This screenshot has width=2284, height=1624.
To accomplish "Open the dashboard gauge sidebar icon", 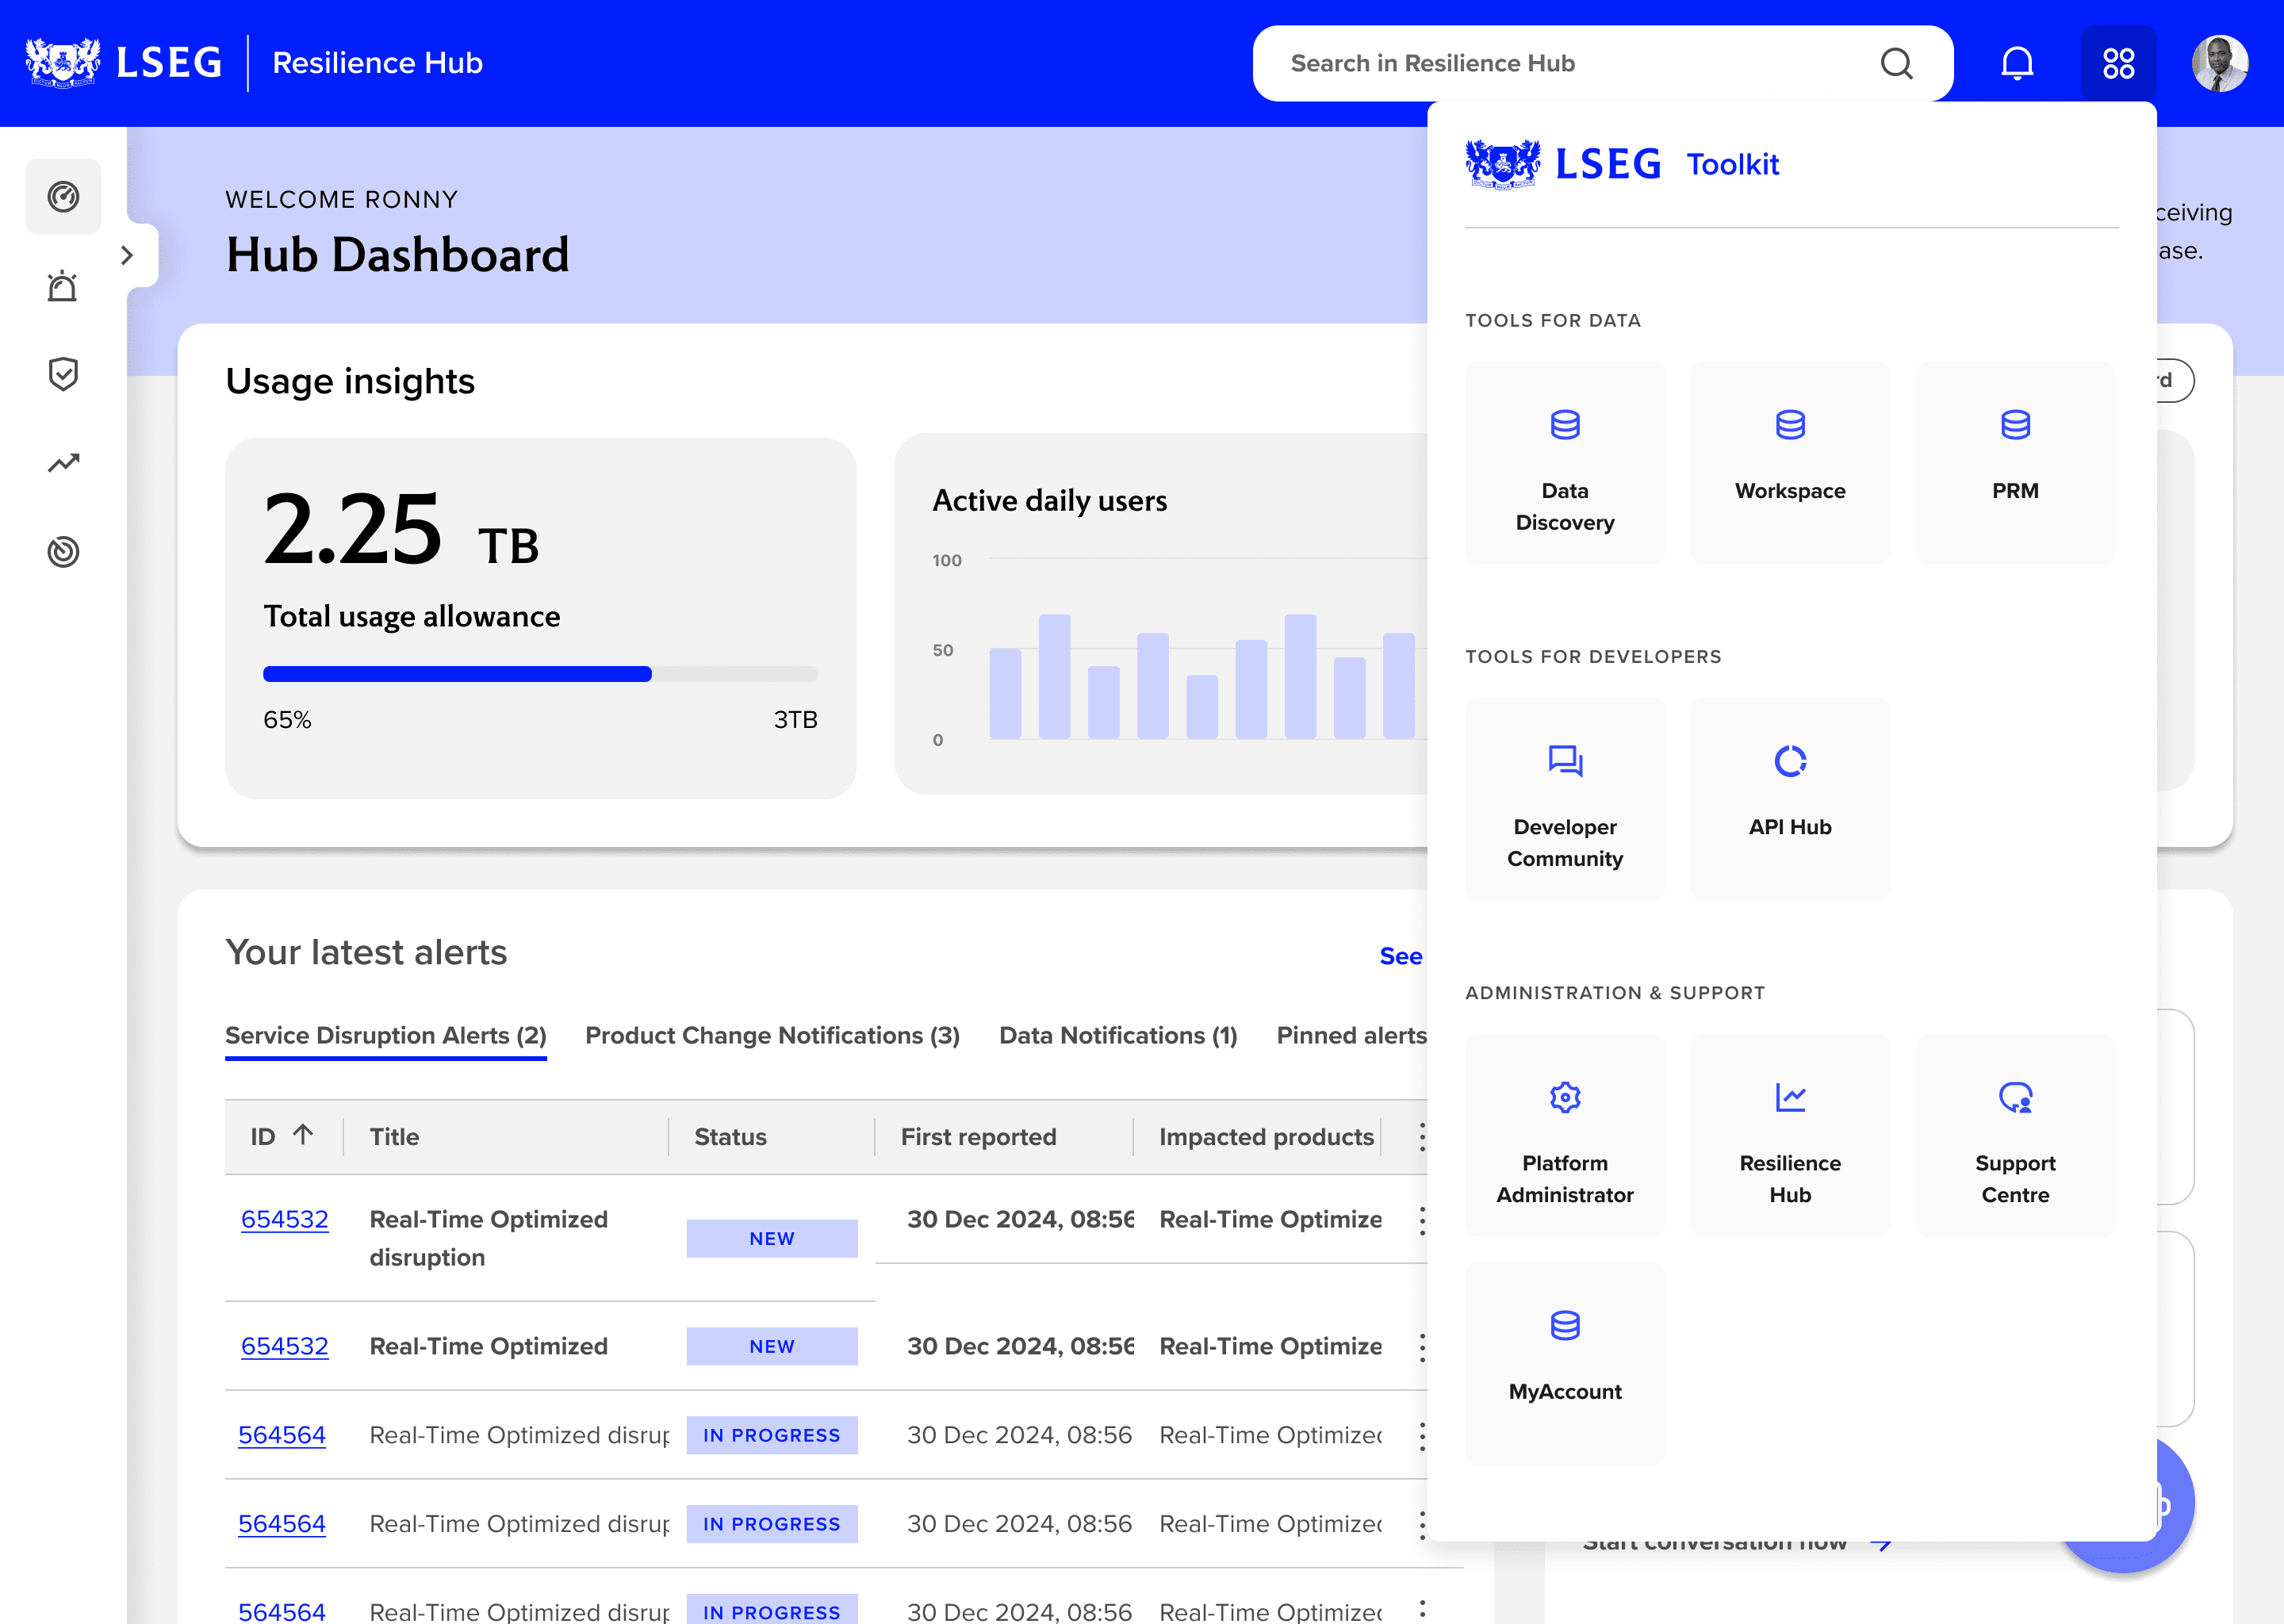I will pos(63,197).
